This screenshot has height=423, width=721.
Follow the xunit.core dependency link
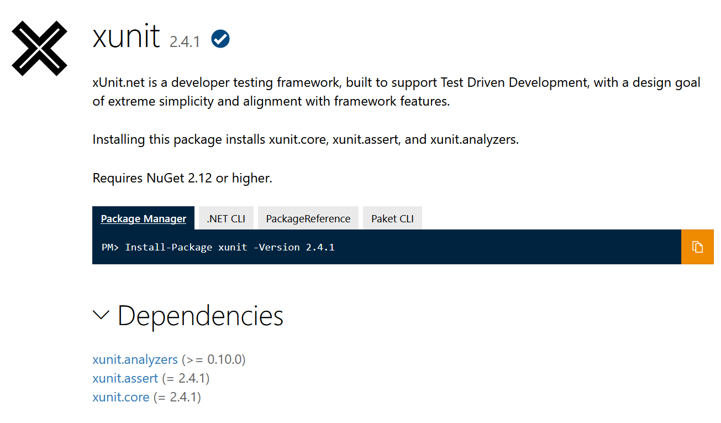(x=121, y=397)
